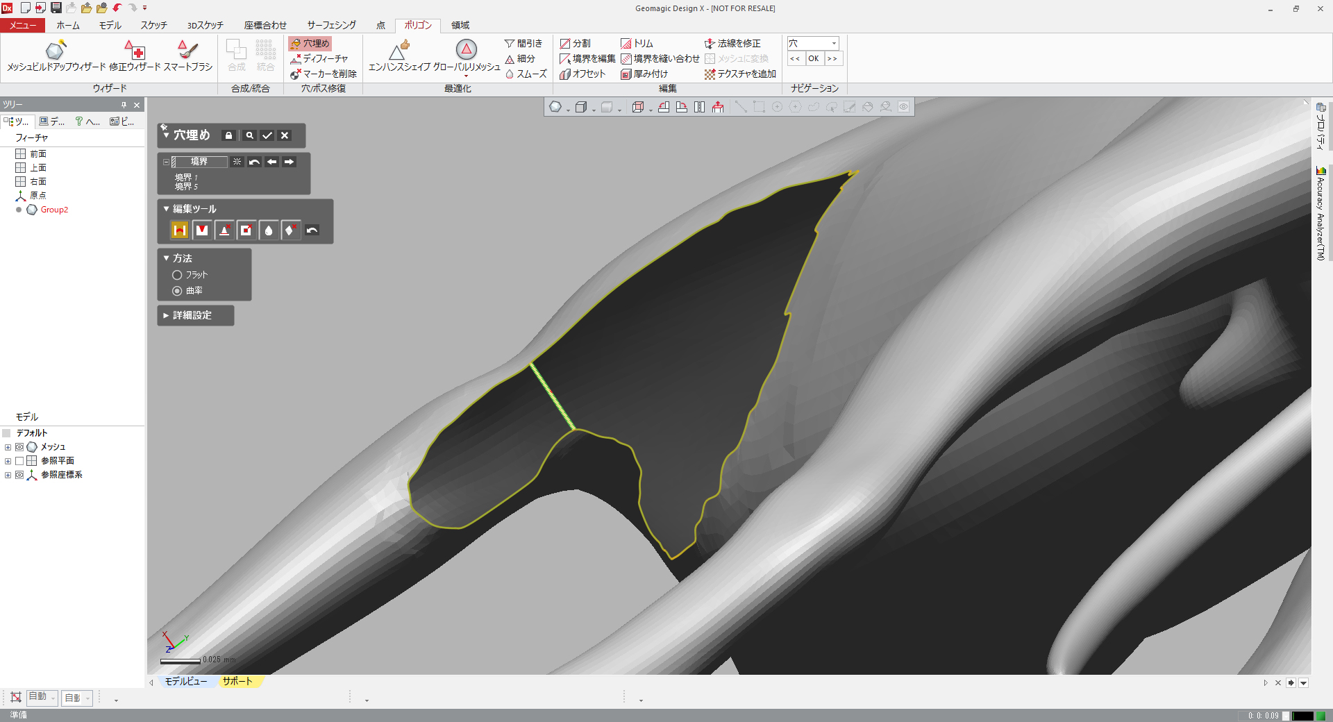The height and width of the screenshot is (722, 1333).
Task: Open the 修正ウィザード tool
Action: pos(135,51)
